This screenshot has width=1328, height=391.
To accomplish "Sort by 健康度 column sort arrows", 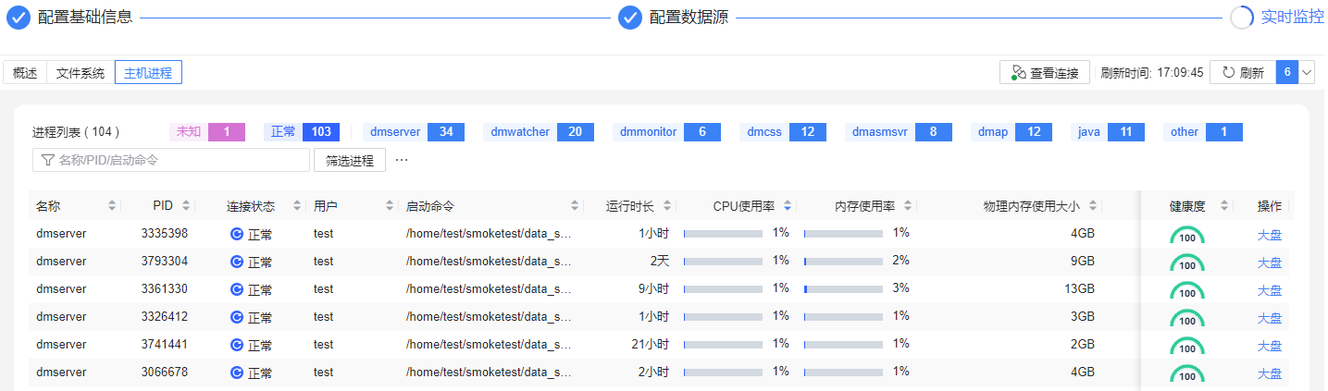I will pos(1224,205).
